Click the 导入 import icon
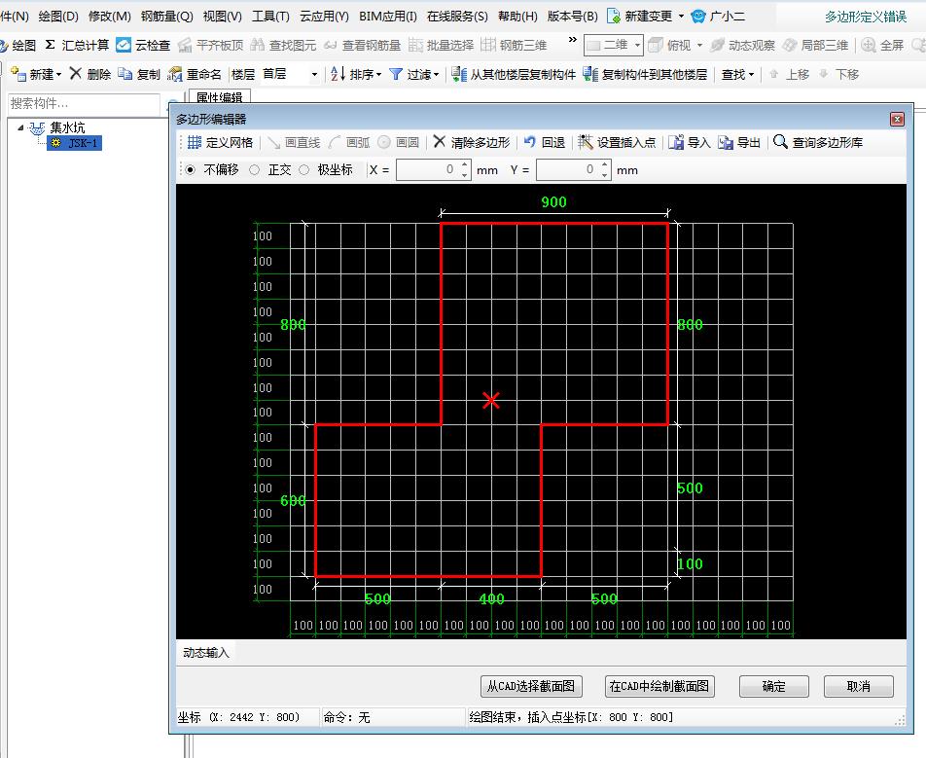This screenshot has height=758, width=926. click(x=676, y=142)
